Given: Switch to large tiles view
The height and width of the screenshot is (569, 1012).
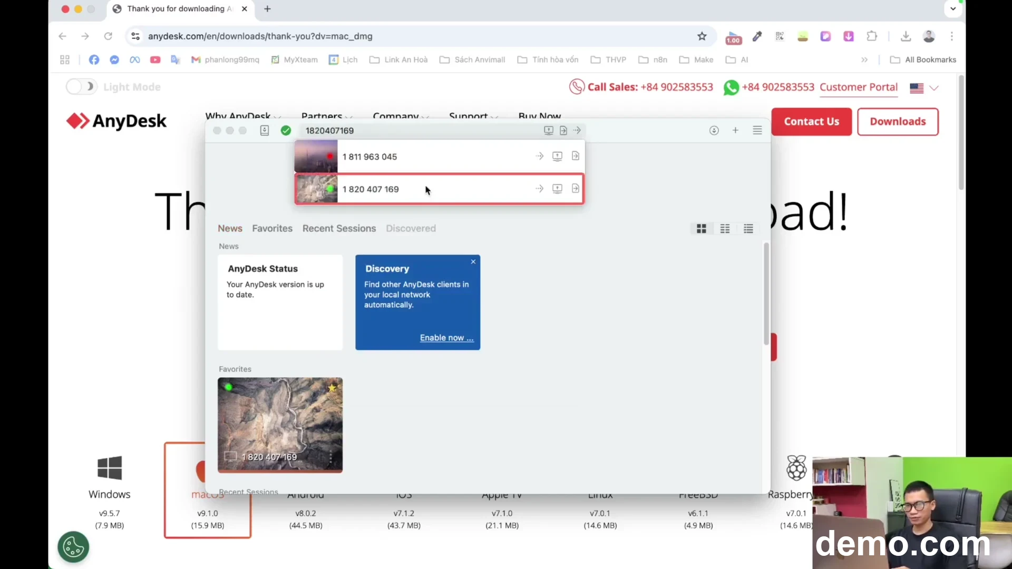Looking at the screenshot, I should [x=702, y=229].
